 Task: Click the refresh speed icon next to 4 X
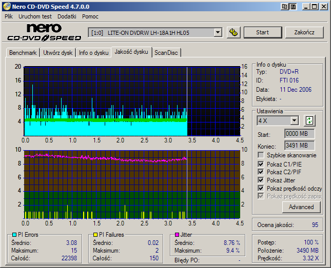coord(309,120)
